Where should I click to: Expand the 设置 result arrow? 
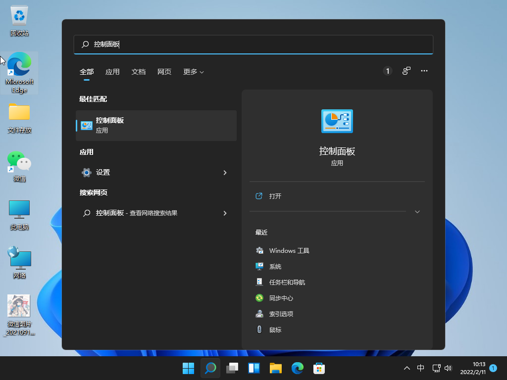[225, 173]
